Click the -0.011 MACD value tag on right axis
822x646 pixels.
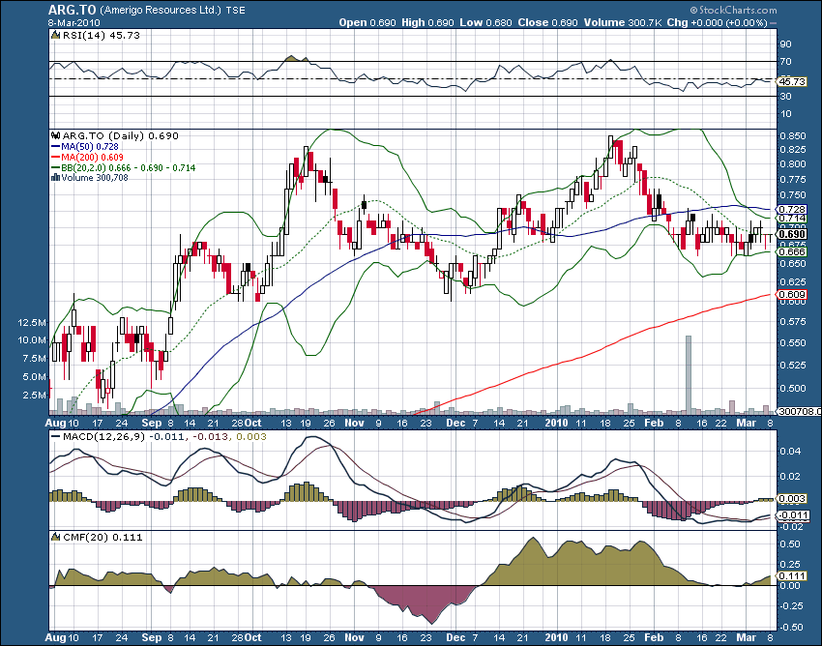click(x=794, y=515)
